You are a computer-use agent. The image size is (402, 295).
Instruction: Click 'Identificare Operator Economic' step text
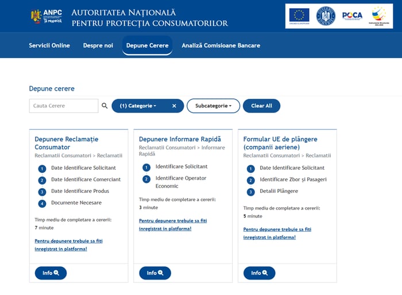click(181, 182)
